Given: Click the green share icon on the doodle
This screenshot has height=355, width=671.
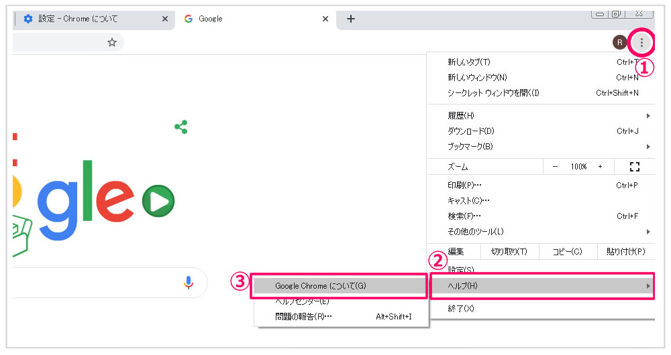Looking at the screenshot, I should click(181, 127).
